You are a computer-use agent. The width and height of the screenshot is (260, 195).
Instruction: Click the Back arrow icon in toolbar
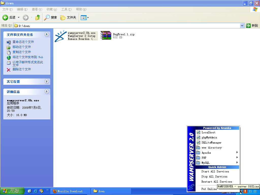pos(5,18)
